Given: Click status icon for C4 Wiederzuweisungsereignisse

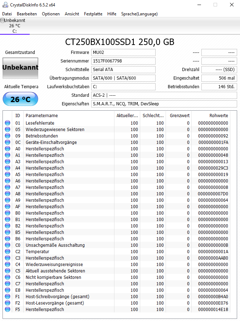Looking at the screenshot, I should point(8,264).
